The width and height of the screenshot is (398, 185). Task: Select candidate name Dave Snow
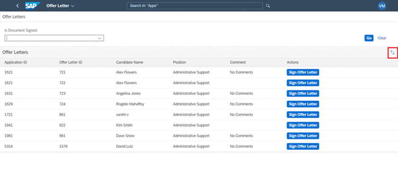point(125,136)
